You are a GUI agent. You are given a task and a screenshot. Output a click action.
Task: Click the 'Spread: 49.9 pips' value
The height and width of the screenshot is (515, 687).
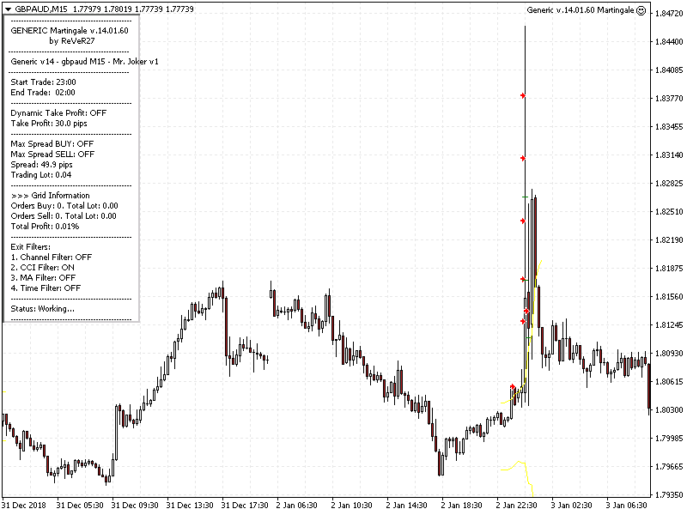pos(41,165)
